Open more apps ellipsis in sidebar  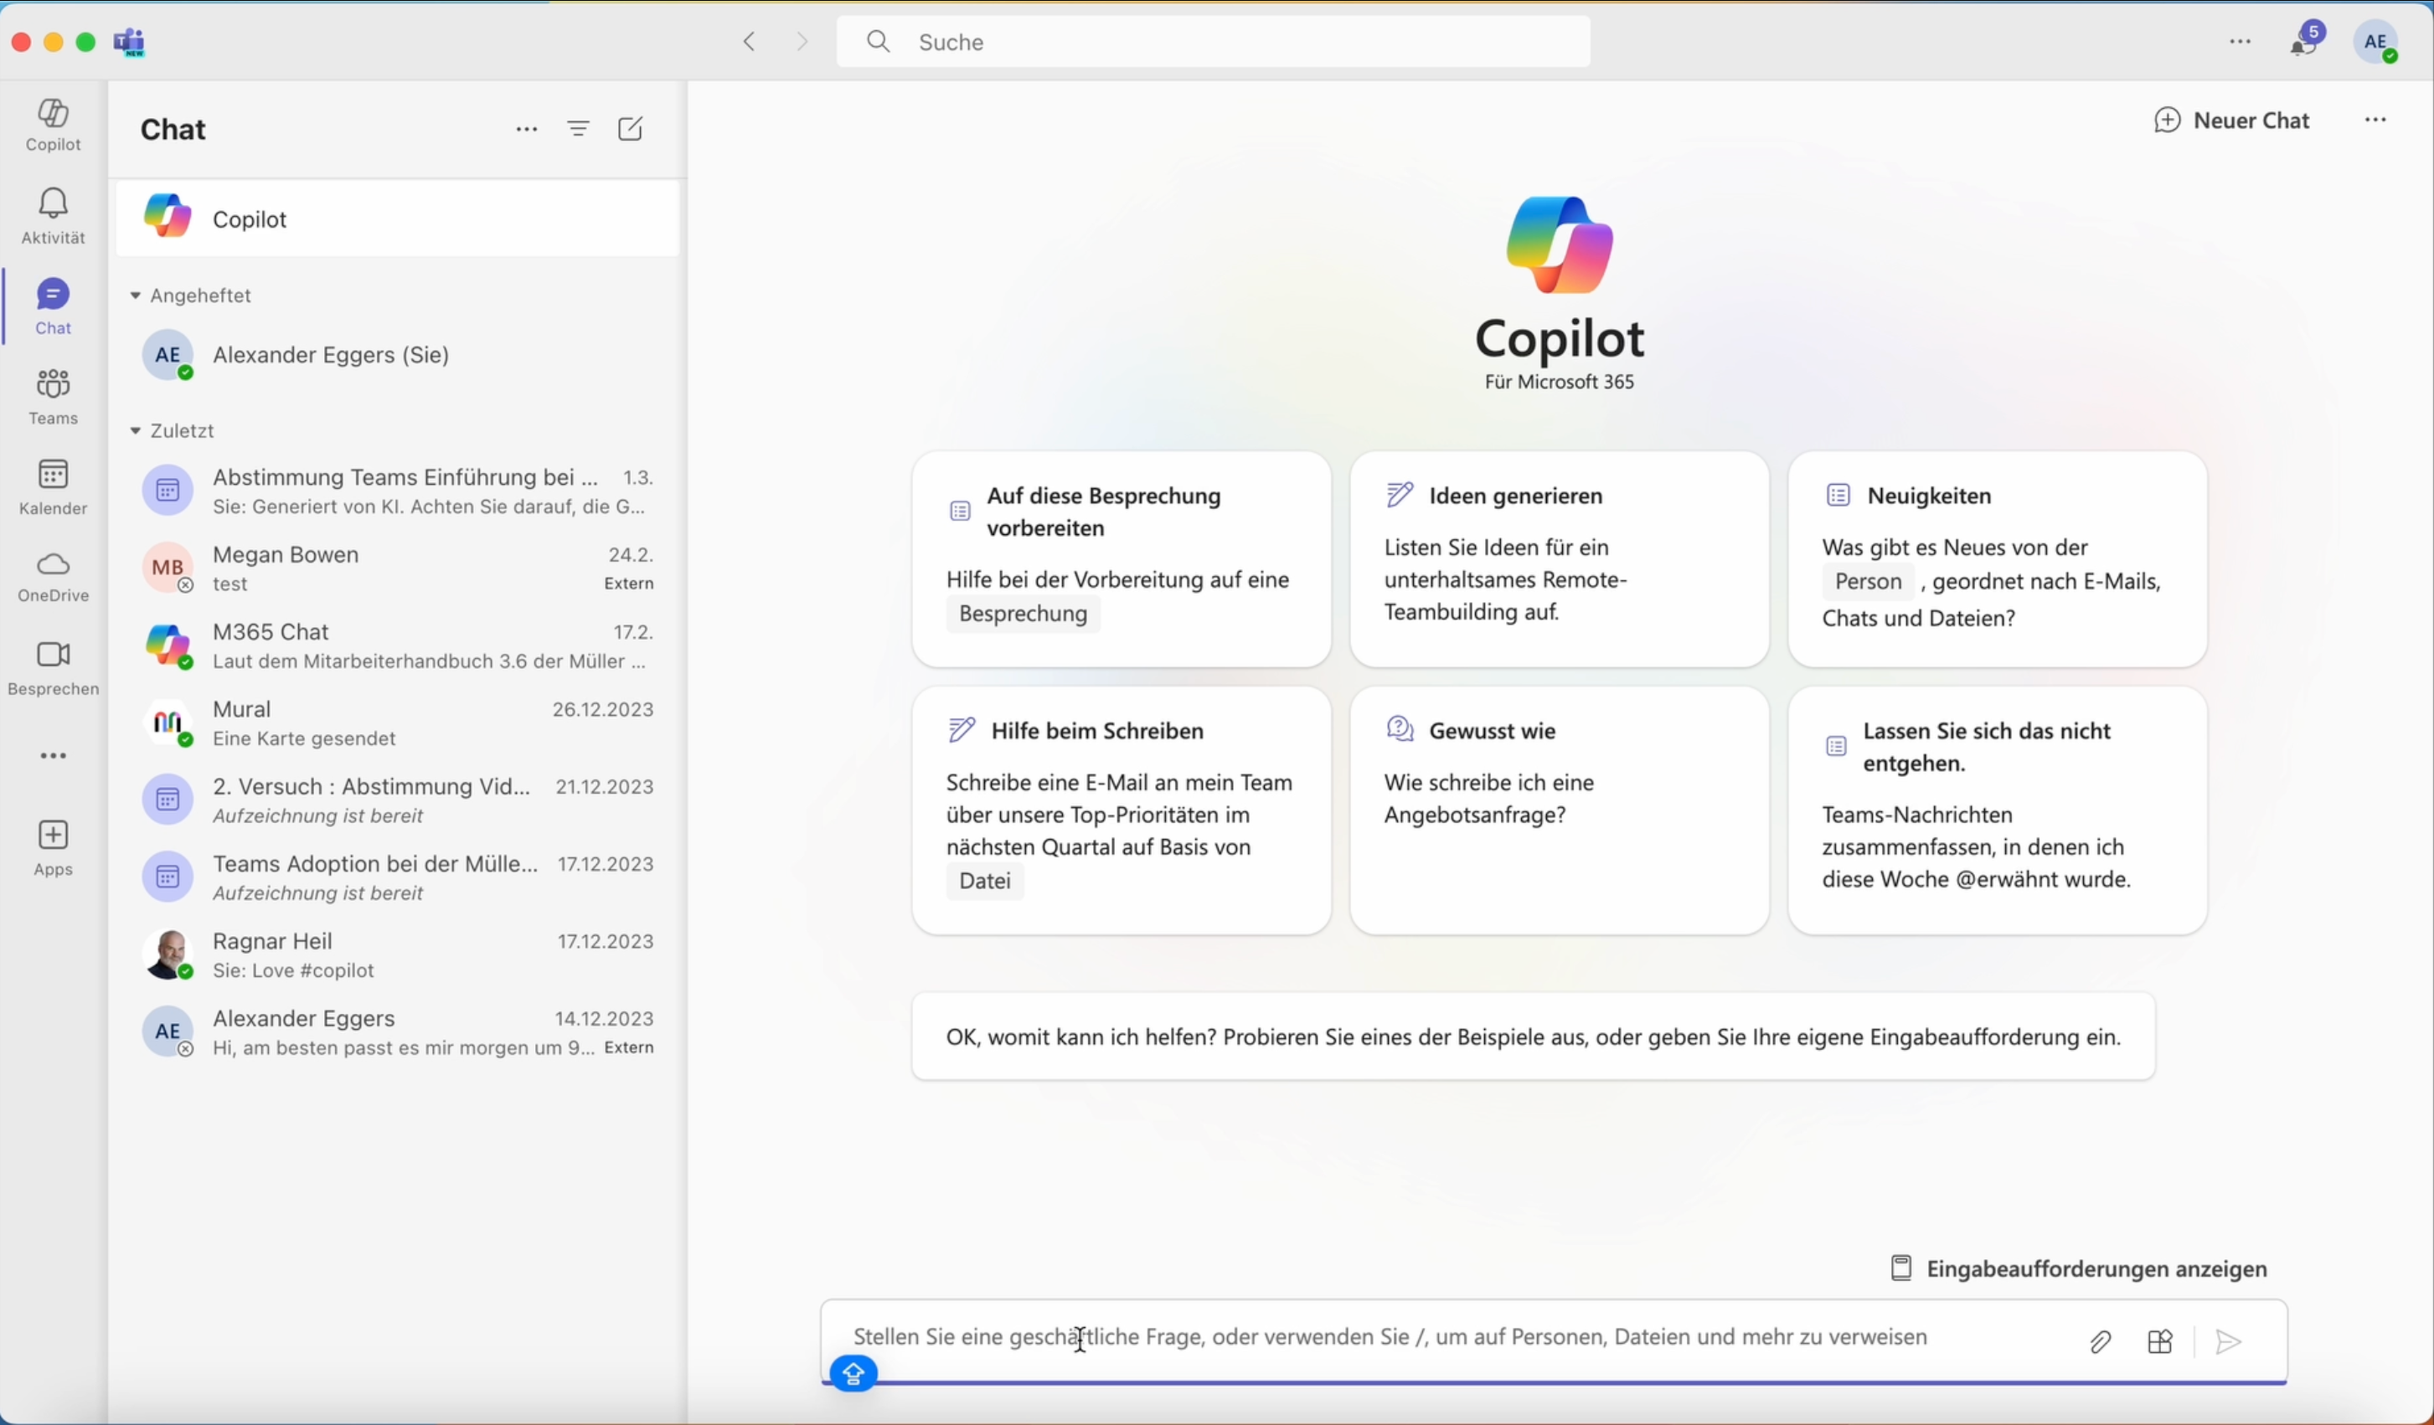pyautogui.click(x=54, y=756)
